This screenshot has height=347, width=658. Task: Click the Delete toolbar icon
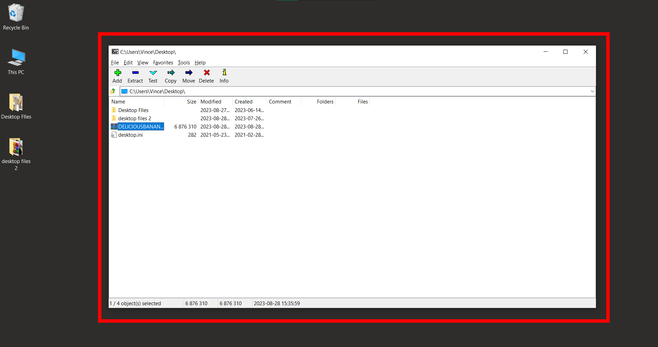tap(206, 76)
